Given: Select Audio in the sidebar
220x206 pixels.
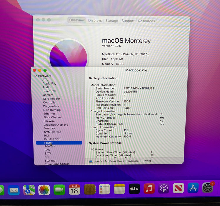Looking at the screenshot, I should [46, 87].
